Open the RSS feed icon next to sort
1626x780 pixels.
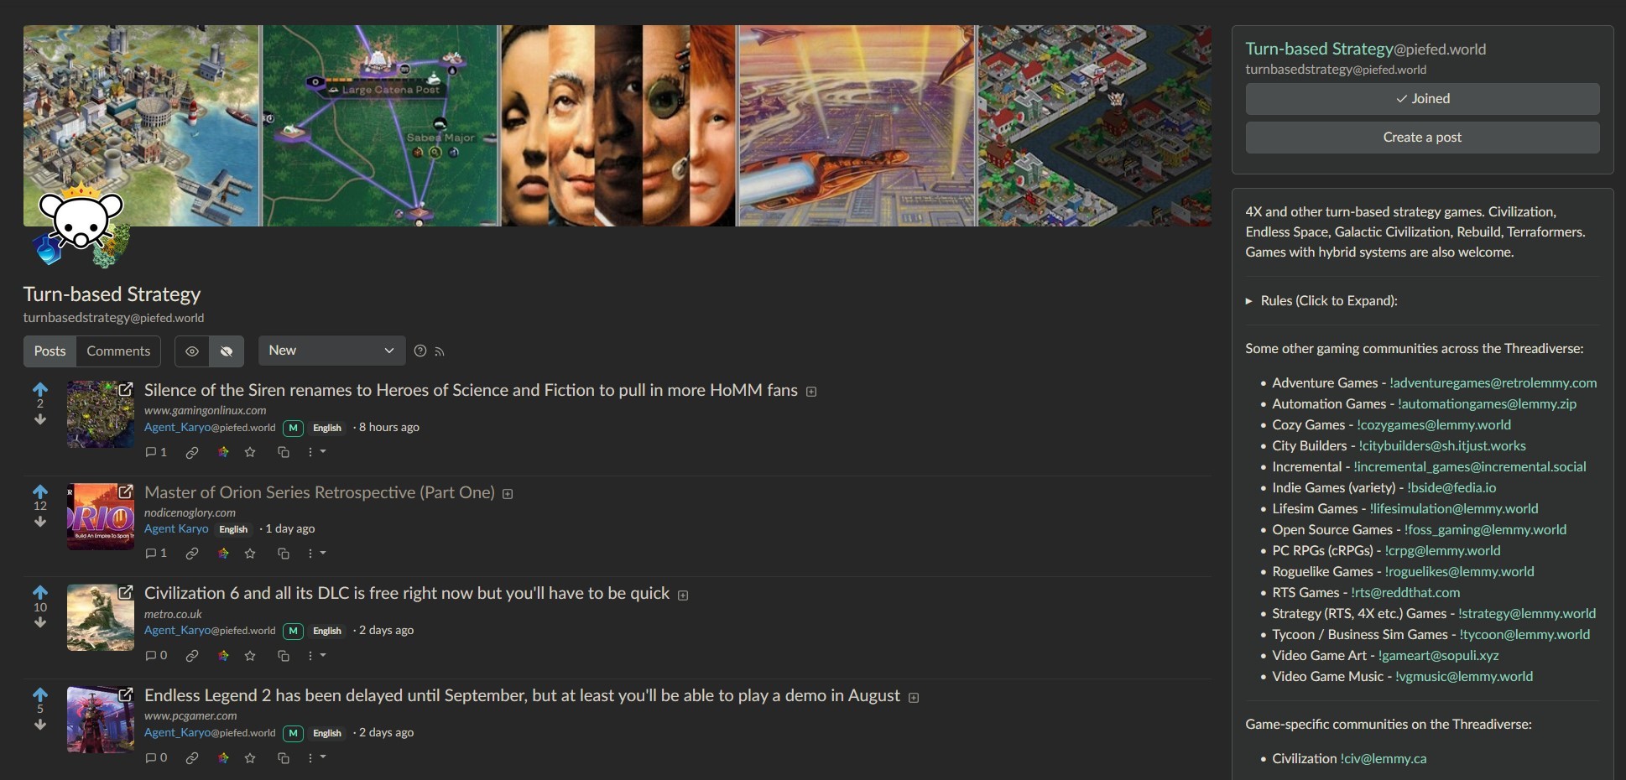[440, 351]
